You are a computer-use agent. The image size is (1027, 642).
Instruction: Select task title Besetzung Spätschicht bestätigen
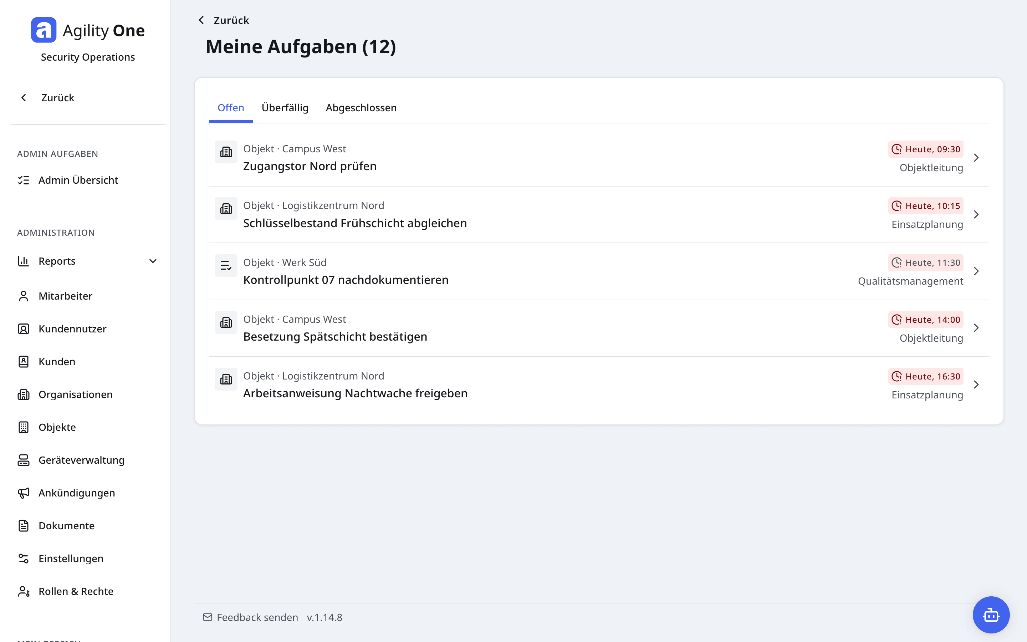pyautogui.click(x=335, y=337)
